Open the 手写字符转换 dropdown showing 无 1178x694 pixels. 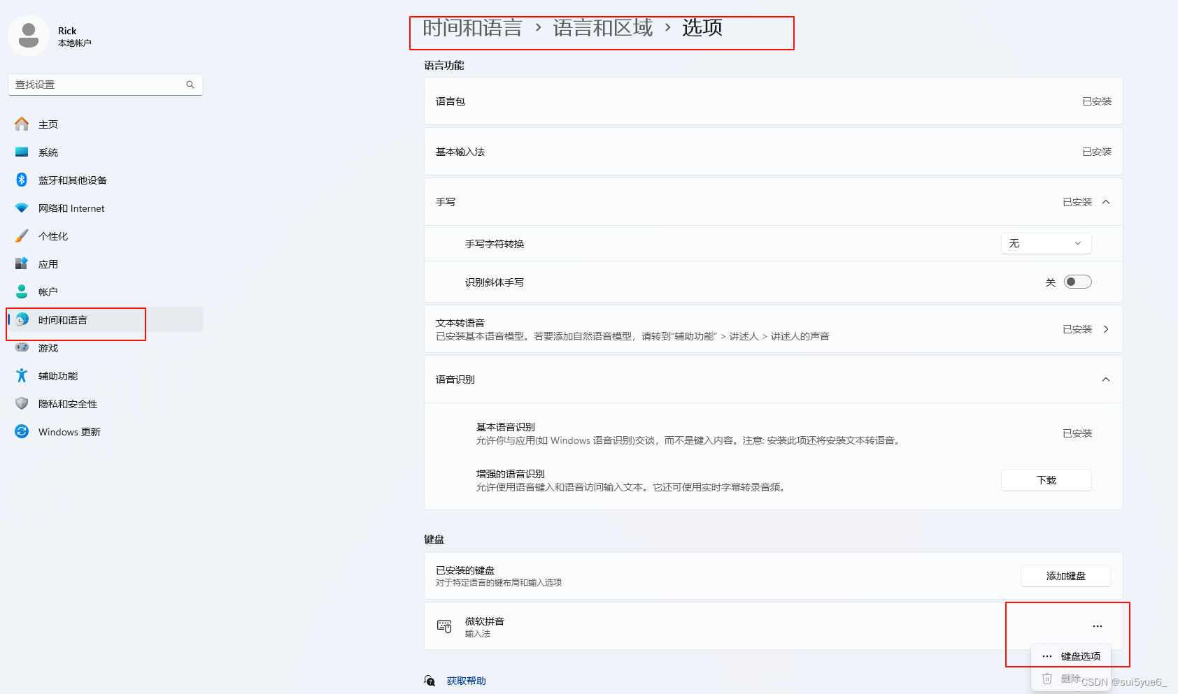(1046, 243)
